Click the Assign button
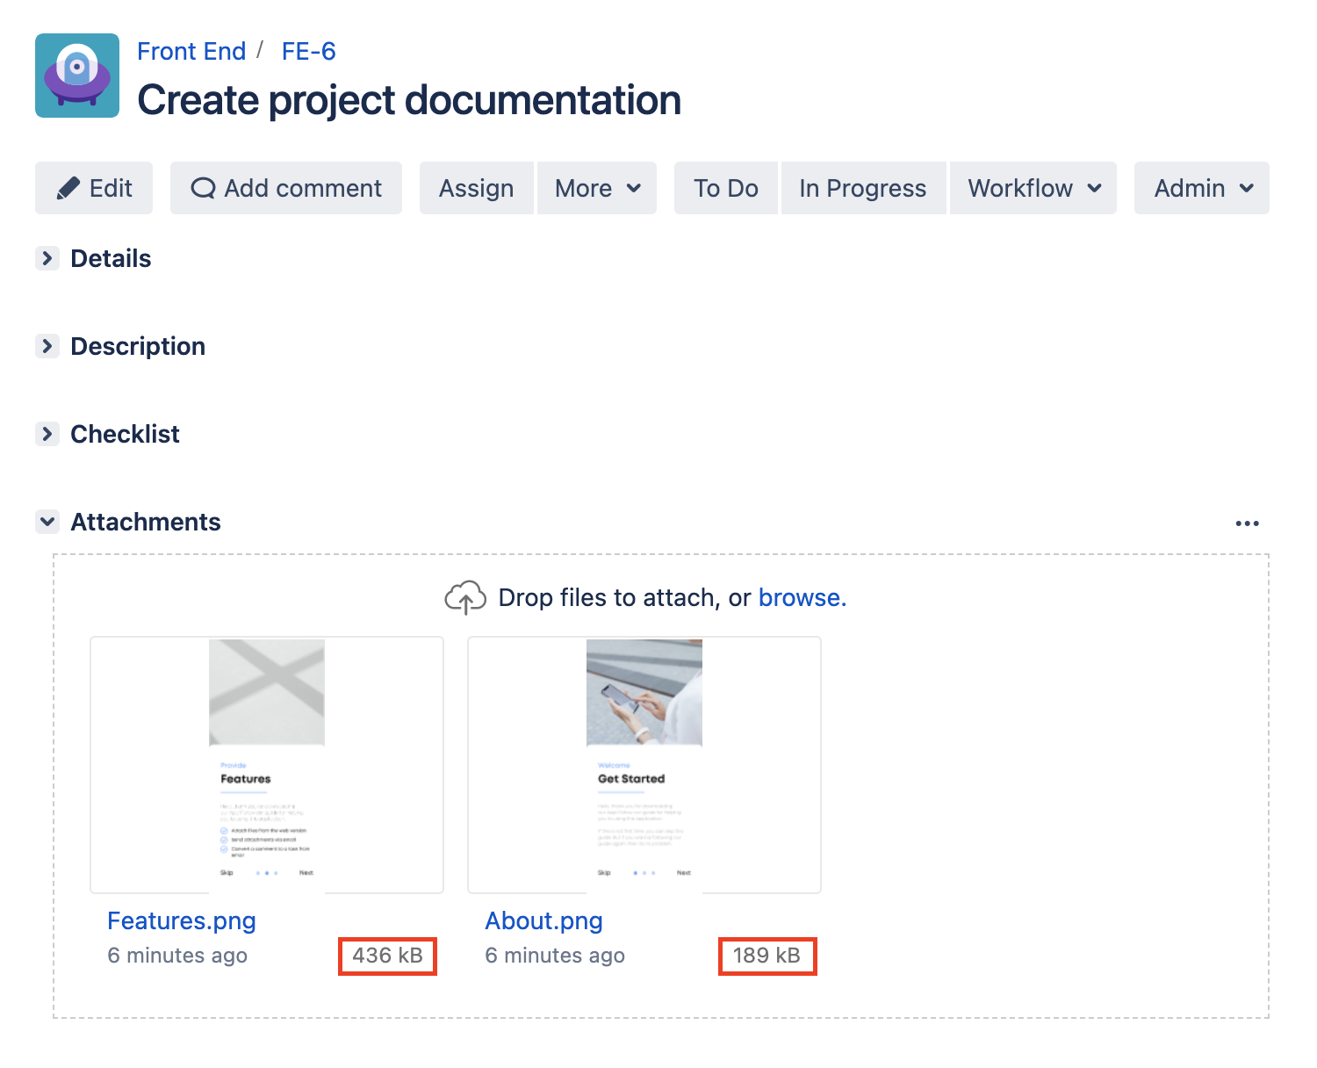Viewport: 1317px width, 1068px height. (476, 188)
